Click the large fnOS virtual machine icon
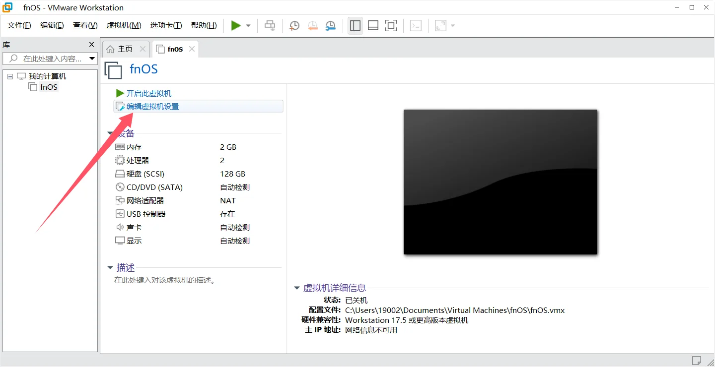715x367 pixels. 113,70
